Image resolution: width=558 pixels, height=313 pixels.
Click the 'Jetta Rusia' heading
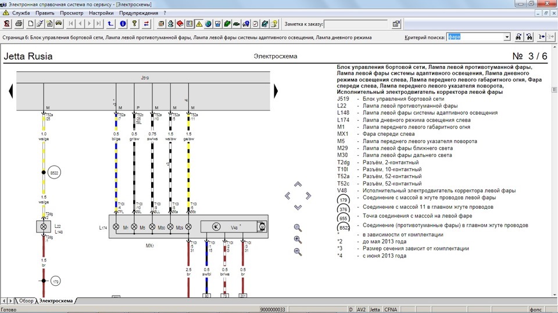(28, 56)
